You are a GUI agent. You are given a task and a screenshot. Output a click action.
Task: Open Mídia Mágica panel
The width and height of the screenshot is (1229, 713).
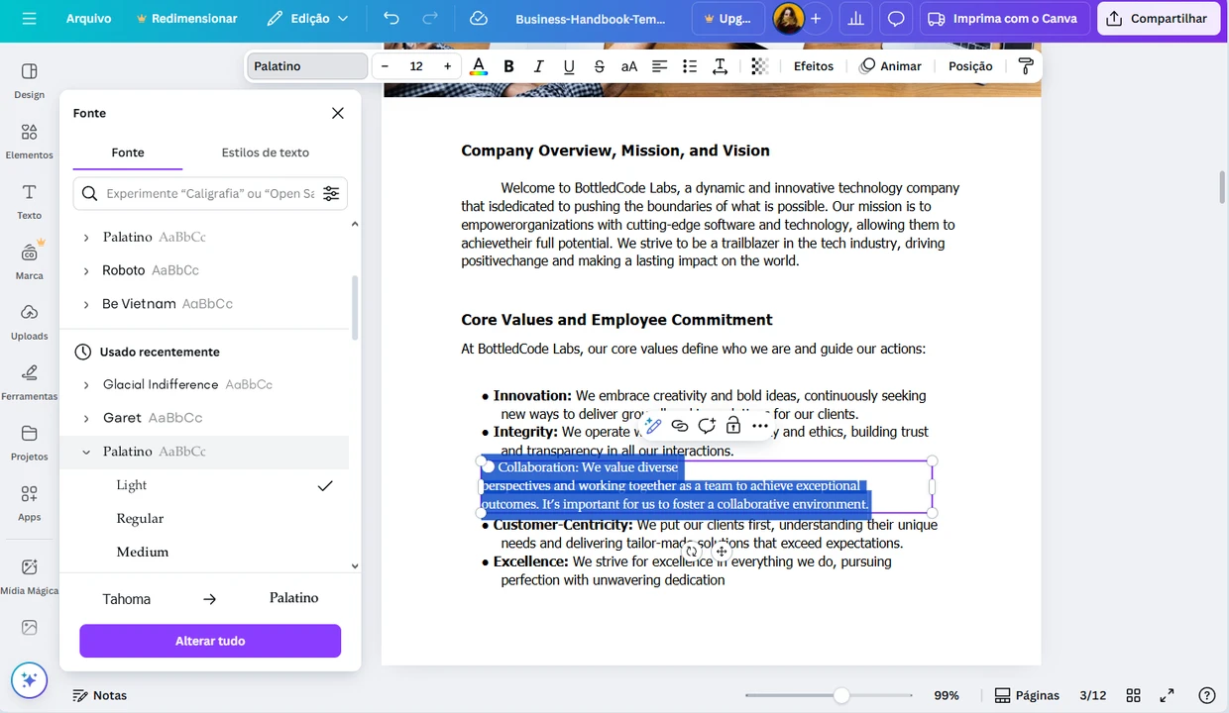pyautogui.click(x=29, y=576)
